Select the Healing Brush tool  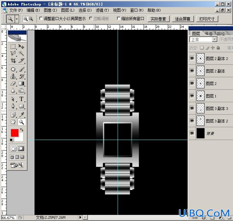13,69
